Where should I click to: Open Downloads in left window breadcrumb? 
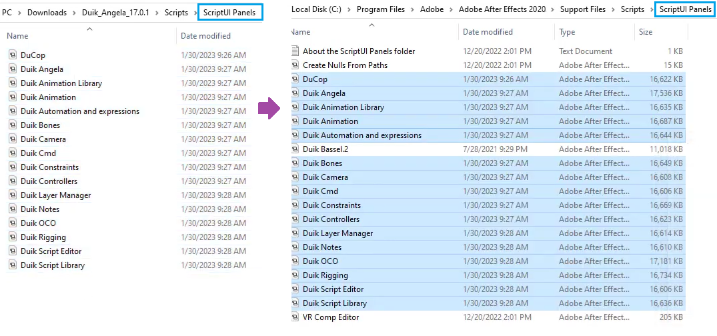pyautogui.click(x=47, y=13)
